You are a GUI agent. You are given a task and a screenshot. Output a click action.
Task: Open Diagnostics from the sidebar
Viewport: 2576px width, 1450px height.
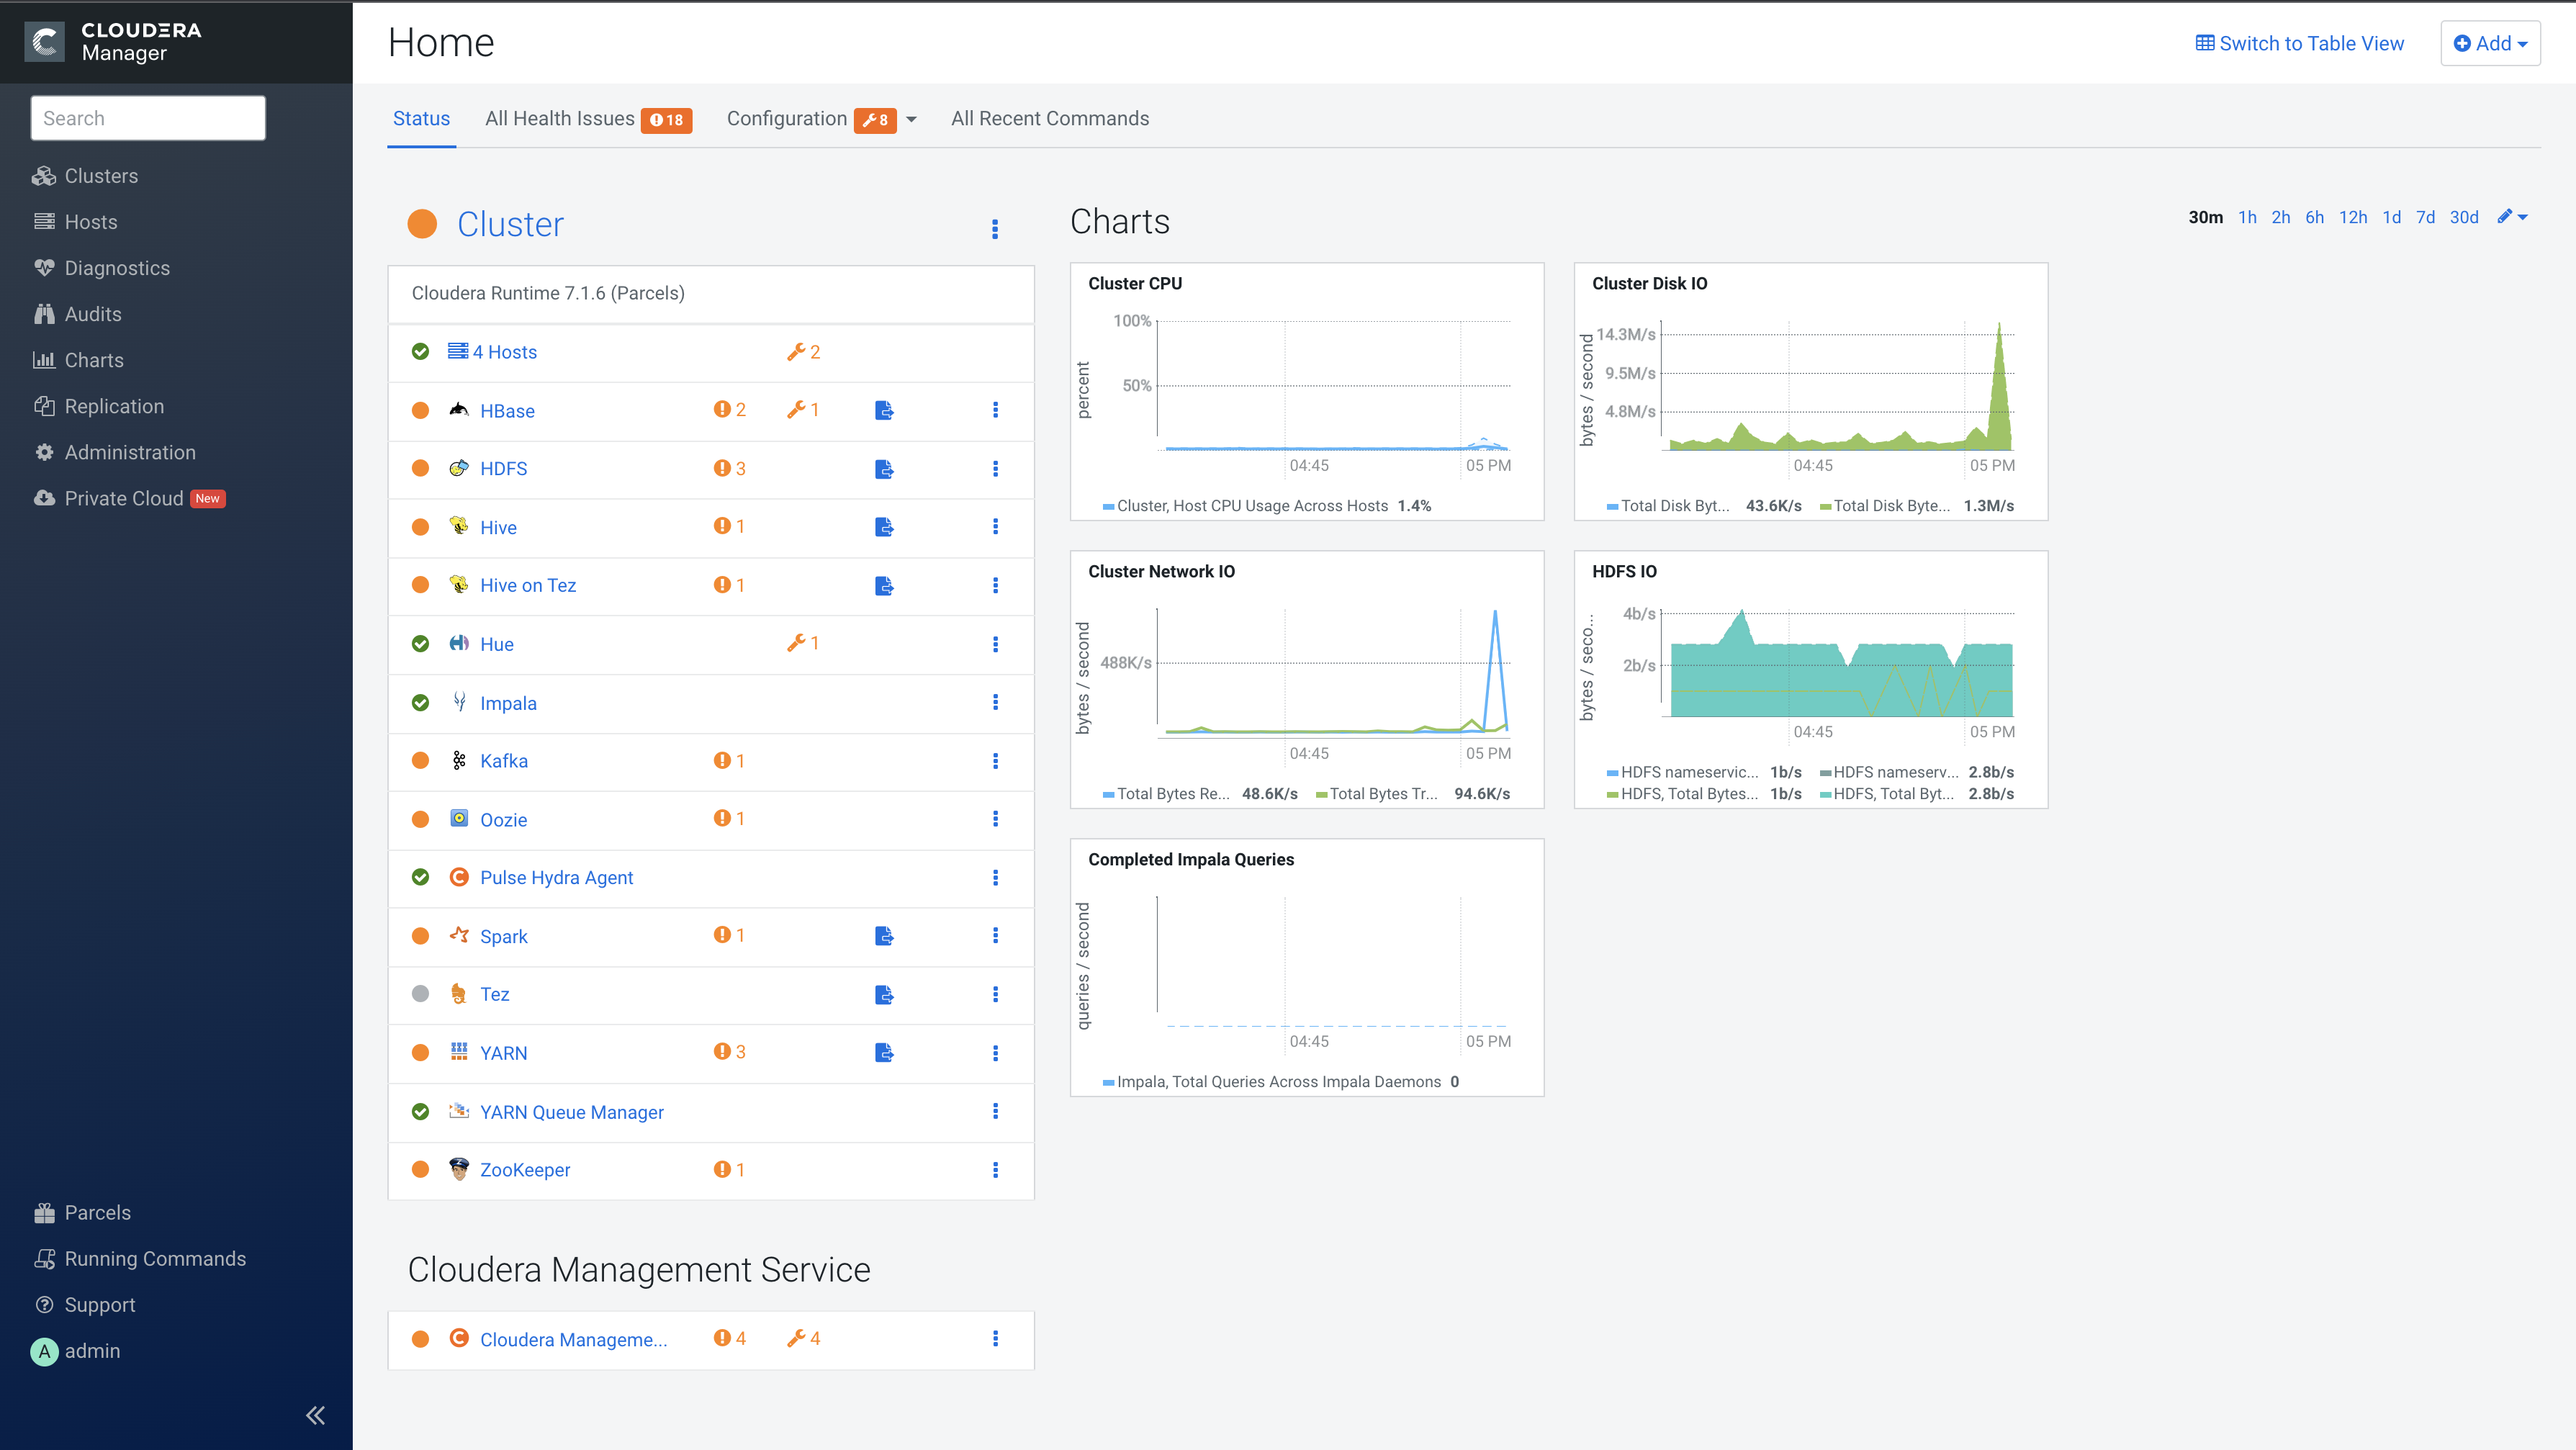pos(101,268)
